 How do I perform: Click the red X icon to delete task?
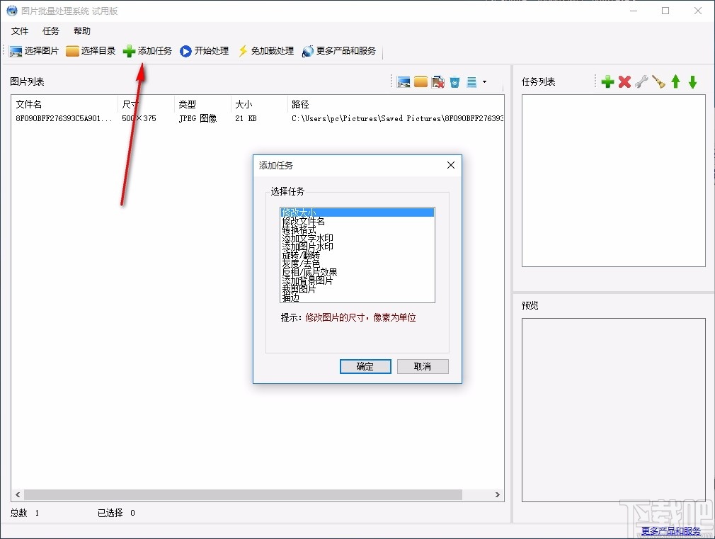pos(625,81)
